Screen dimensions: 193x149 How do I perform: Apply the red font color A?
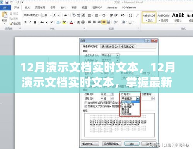coord(71,22)
